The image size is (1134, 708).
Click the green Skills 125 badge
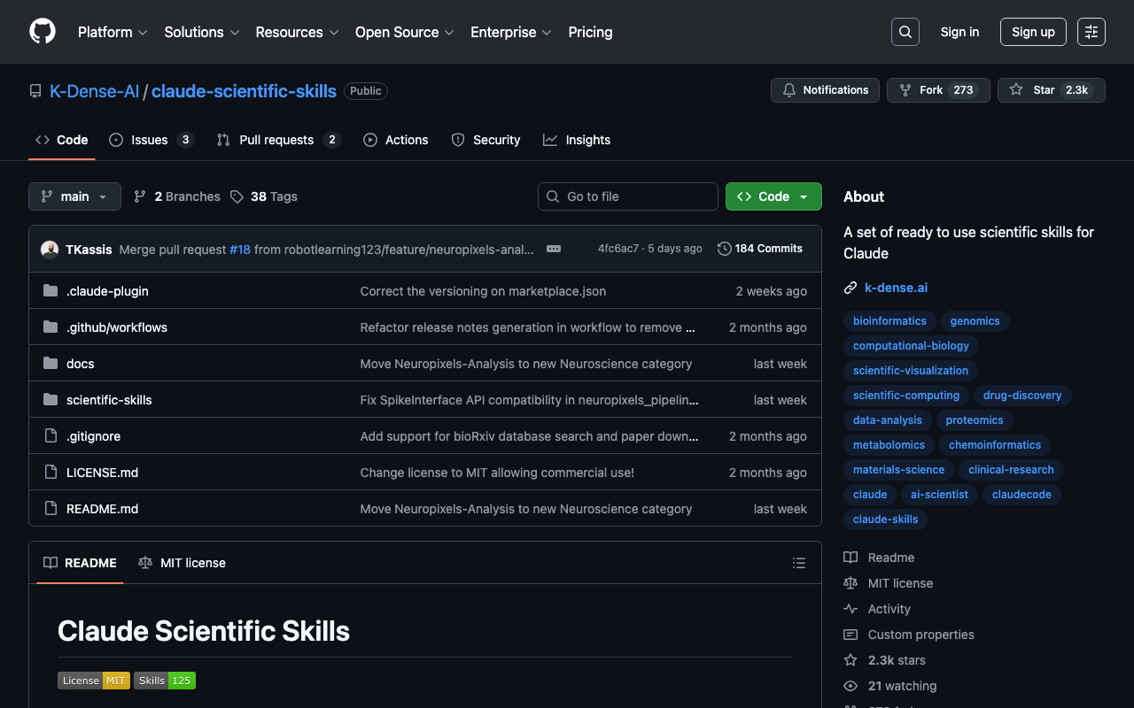(165, 681)
